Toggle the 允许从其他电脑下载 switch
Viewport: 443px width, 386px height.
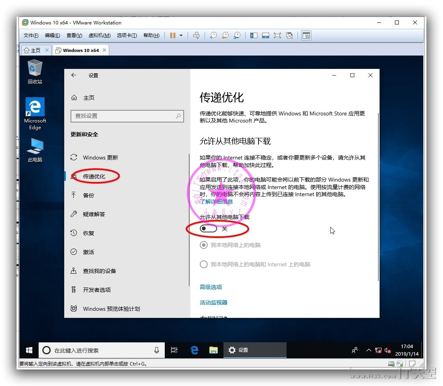coord(208,228)
